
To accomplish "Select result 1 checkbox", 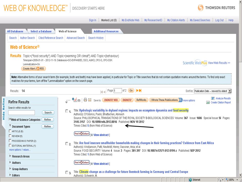I will coord(67,111).
